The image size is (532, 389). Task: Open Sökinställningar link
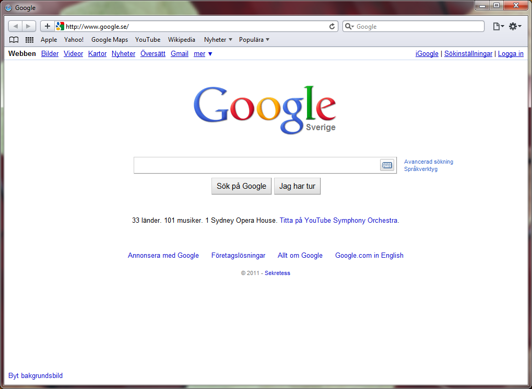coord(468,54)
